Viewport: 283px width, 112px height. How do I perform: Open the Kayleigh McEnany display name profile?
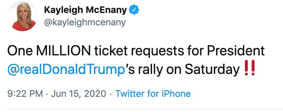(86, 10)
